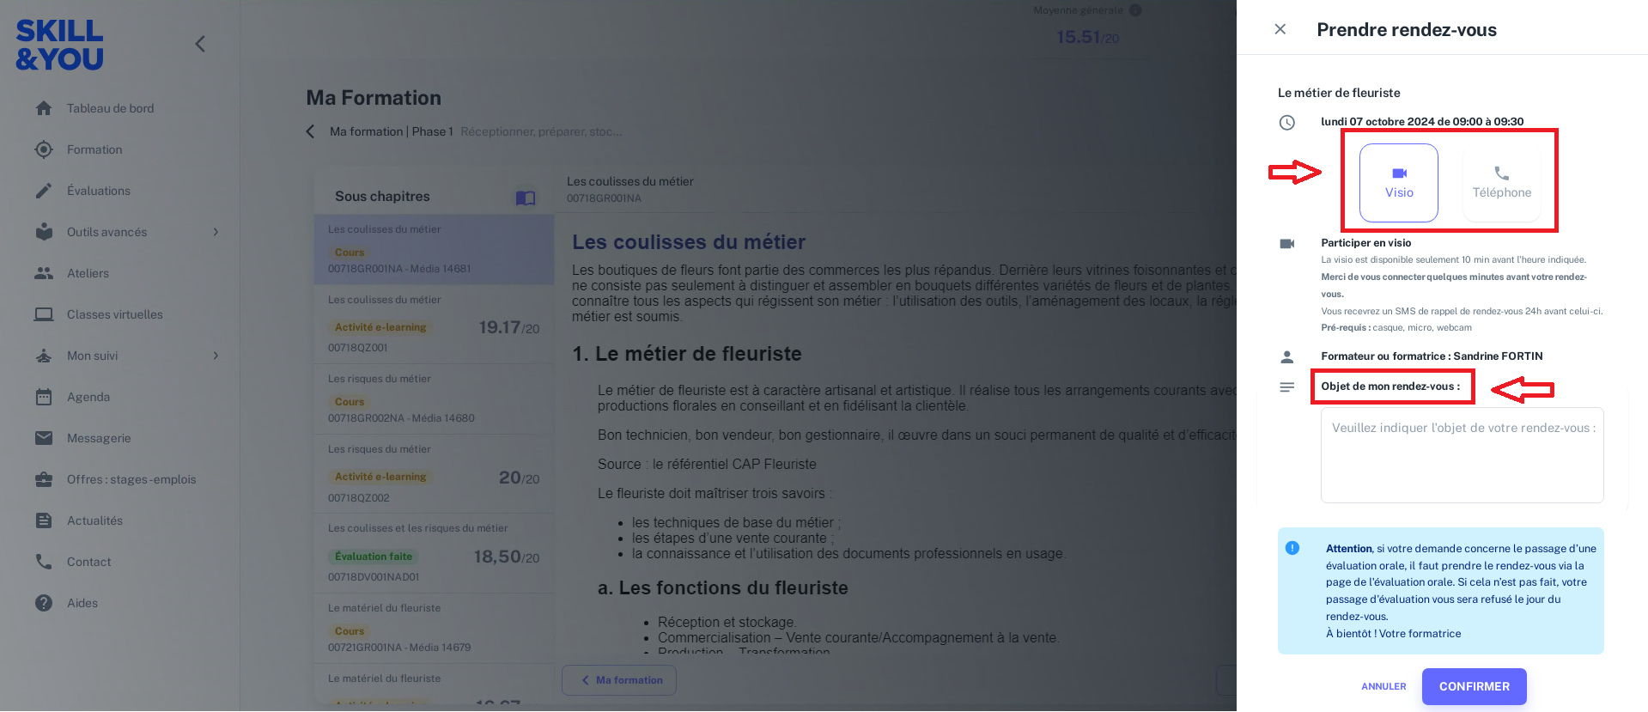The width and height of the screenshot is (1648, 712).
Task: Click the question mark icon for Aides
Action: (44, 603)
